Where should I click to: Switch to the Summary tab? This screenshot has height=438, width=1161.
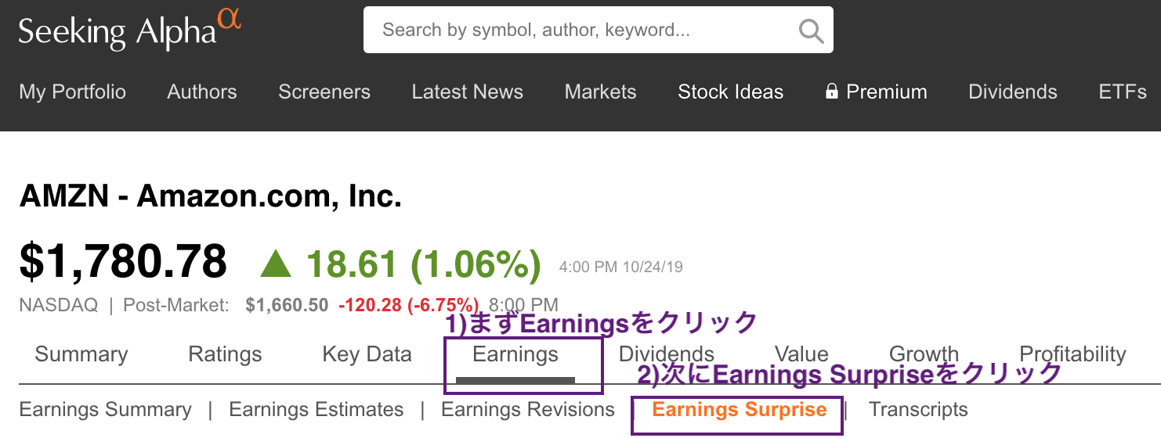pyautogui.click(x=81, y=354)
